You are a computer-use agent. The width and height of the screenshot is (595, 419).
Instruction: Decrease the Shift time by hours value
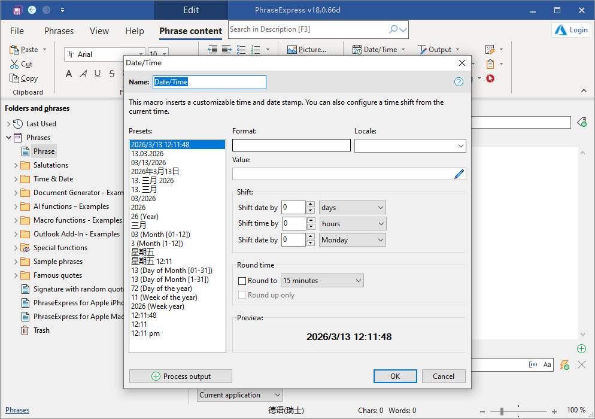(310, 227)
